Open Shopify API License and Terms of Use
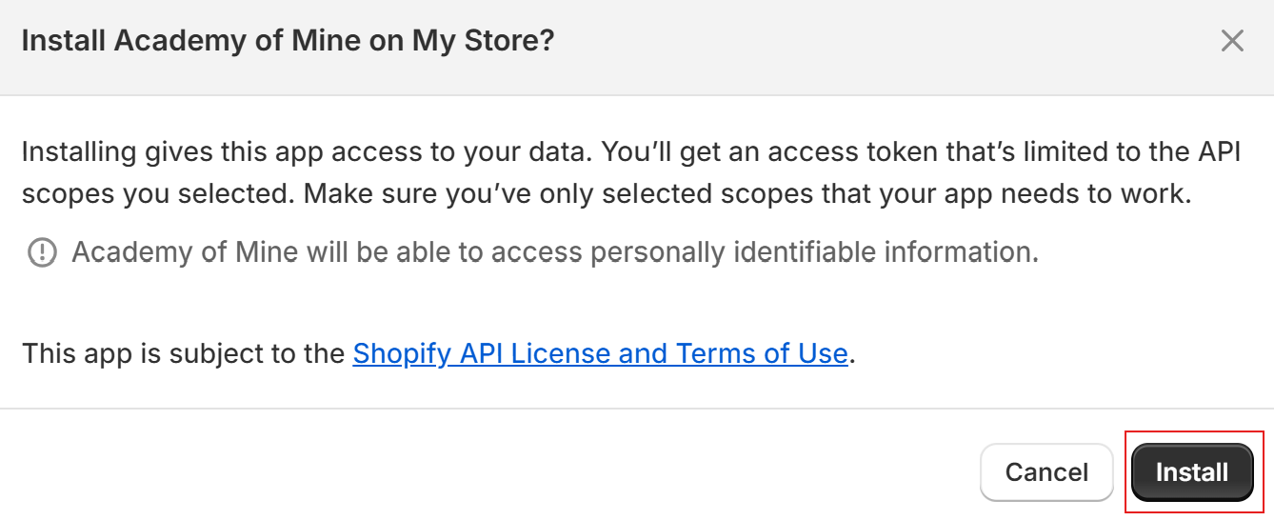The height and width of the screenshot is (520, 1274). 600,354
